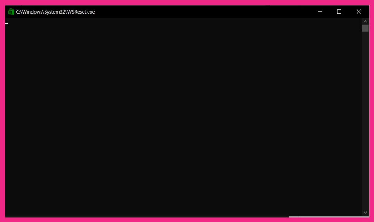This screenshot has height=222, width=374.
Task: Click the pink desktop area above the window
Action: click(x=187, y=3)
